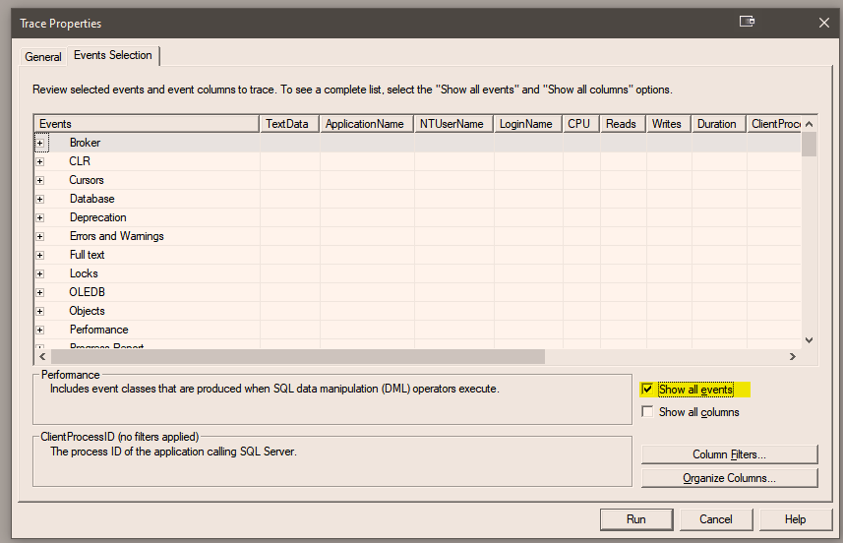Click the vertical scrollbar down arrow
The height and width of the screenshot is (543, 843).
[x=810, y=339]
